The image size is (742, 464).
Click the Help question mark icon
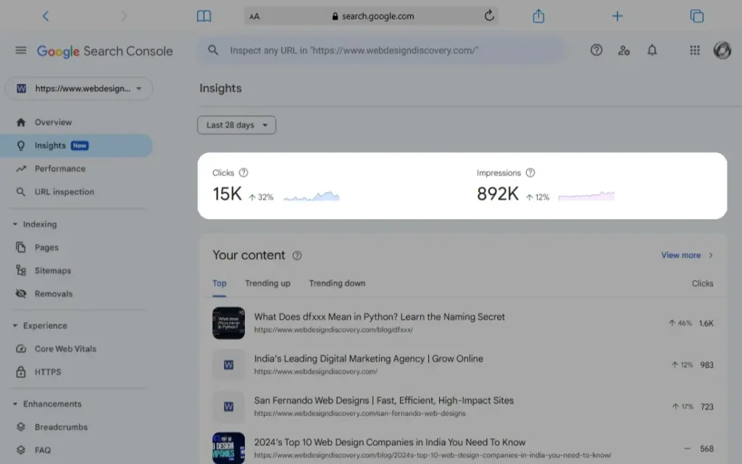596,51
